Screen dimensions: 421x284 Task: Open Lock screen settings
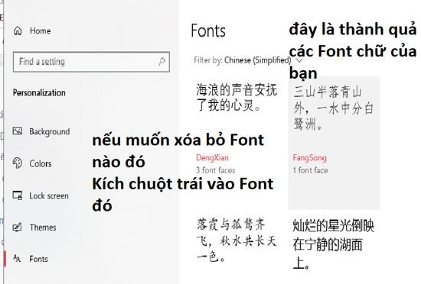pos(49,195)
